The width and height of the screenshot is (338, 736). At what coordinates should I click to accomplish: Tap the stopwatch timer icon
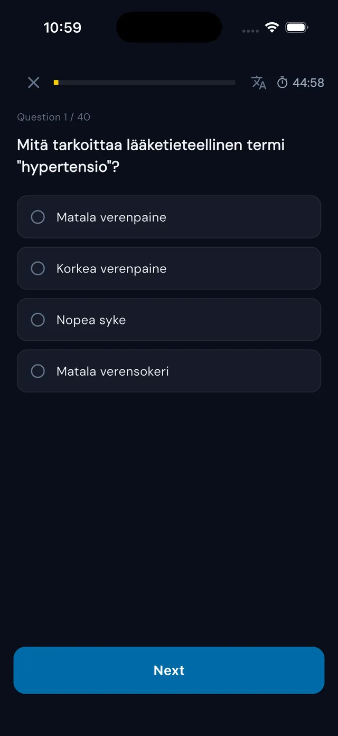(283, 83)
